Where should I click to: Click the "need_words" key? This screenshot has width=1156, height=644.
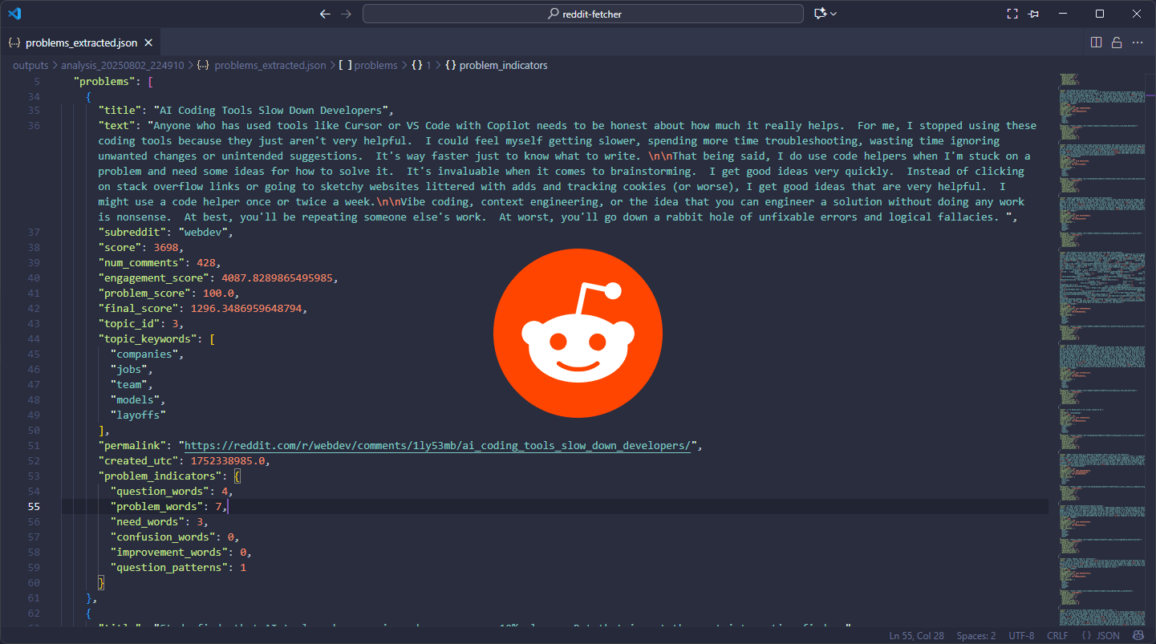(148, 522)
